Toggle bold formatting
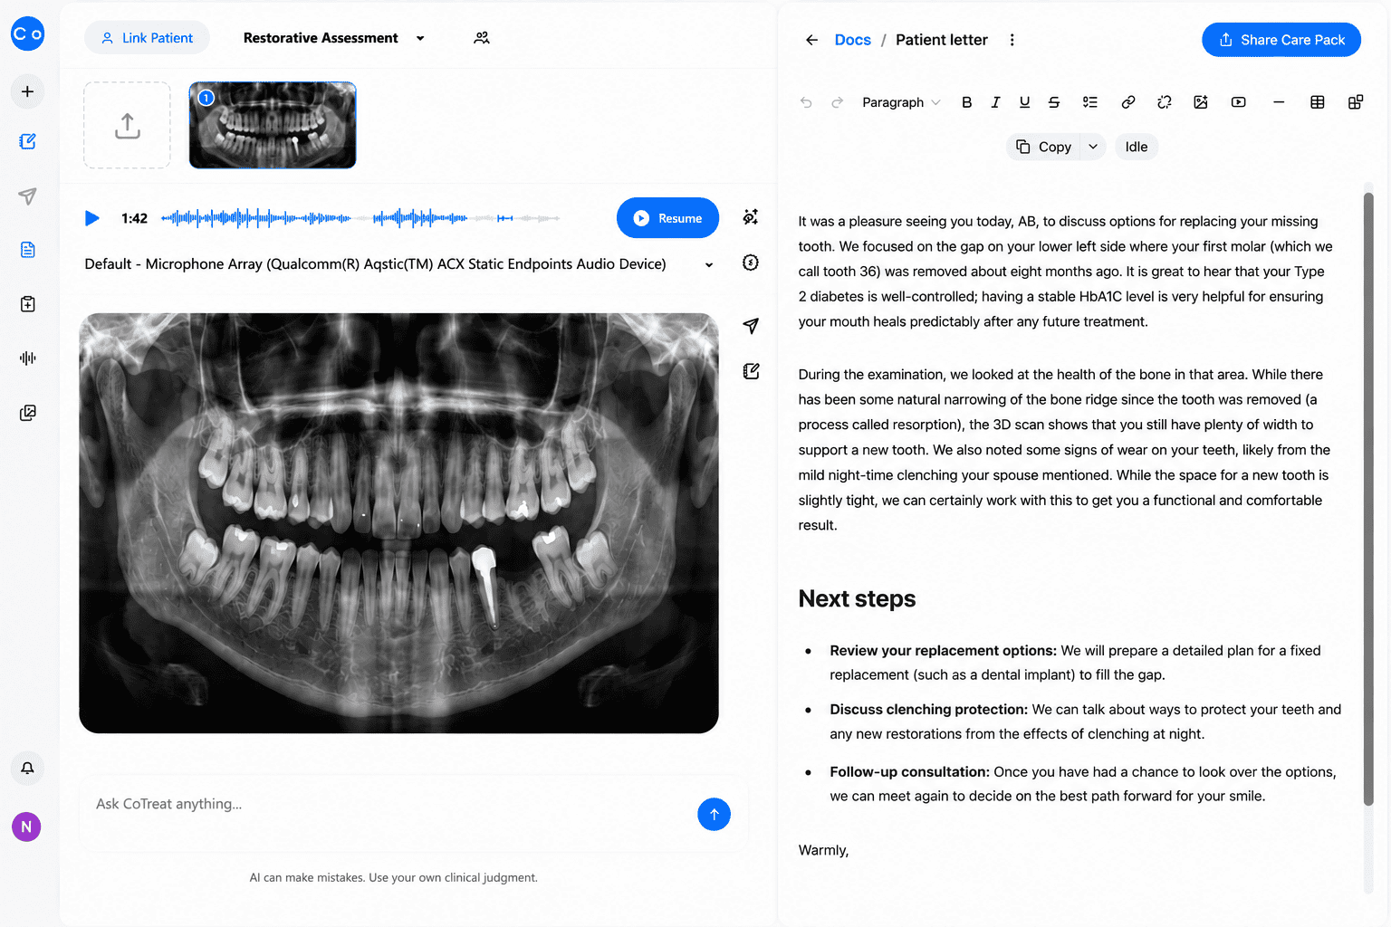 click(x=966, y=102)
